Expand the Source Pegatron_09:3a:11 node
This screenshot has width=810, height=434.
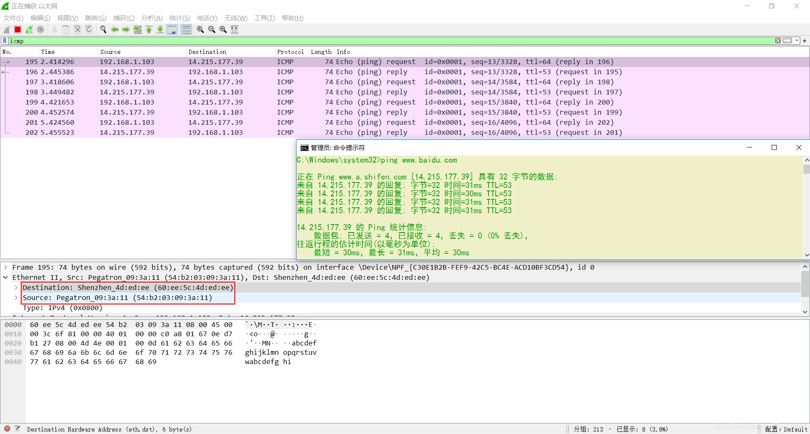tap(16, 297)
